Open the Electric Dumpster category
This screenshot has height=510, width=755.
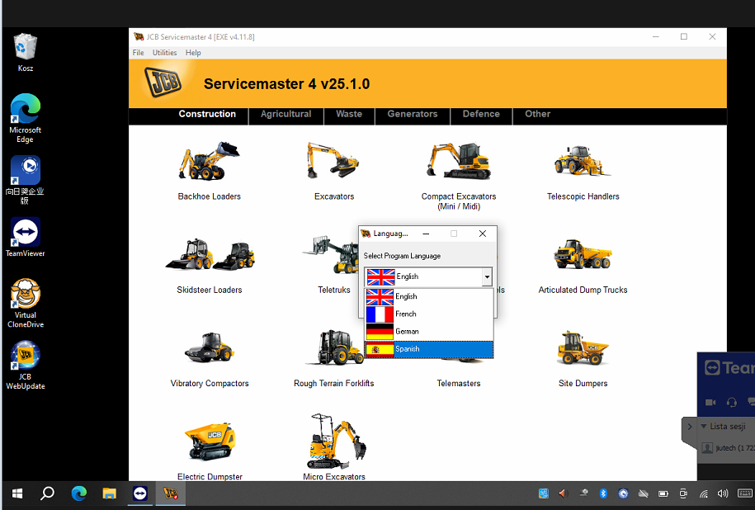pyautogui.click(x=210, y=451)
